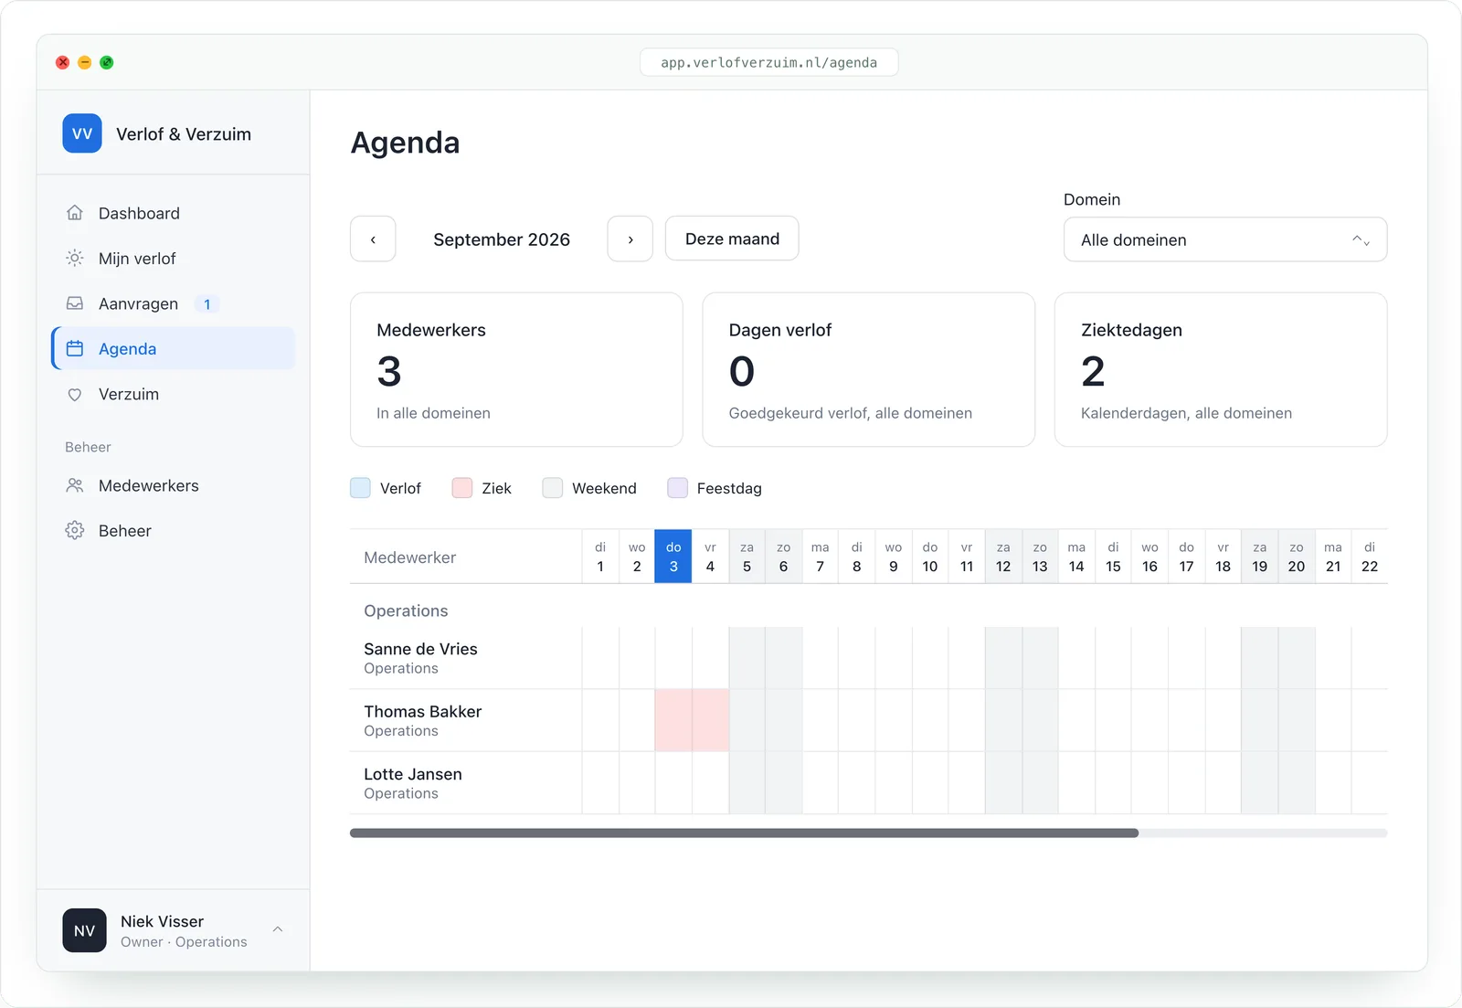Click the horizontal calendar scrollbar
The image size is (1462, 1008).
coord(744,833)
